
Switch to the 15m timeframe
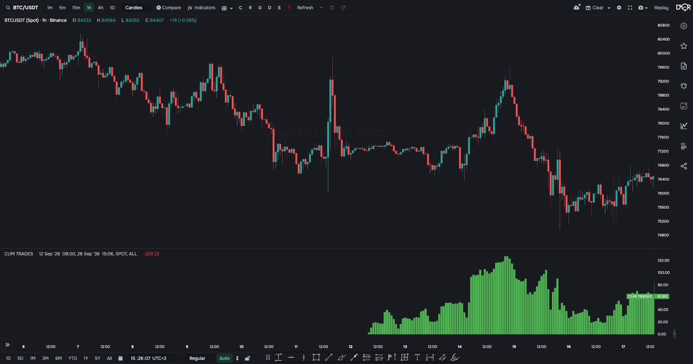[76, 8]
